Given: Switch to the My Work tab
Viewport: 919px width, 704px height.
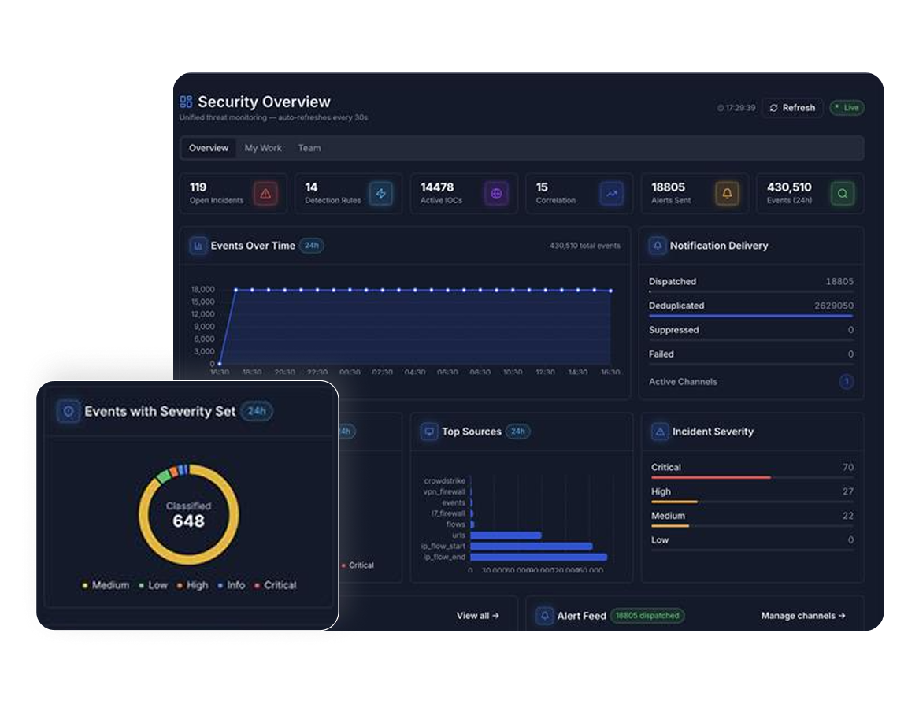Looking at the screenshot, I should coord(263,148).
